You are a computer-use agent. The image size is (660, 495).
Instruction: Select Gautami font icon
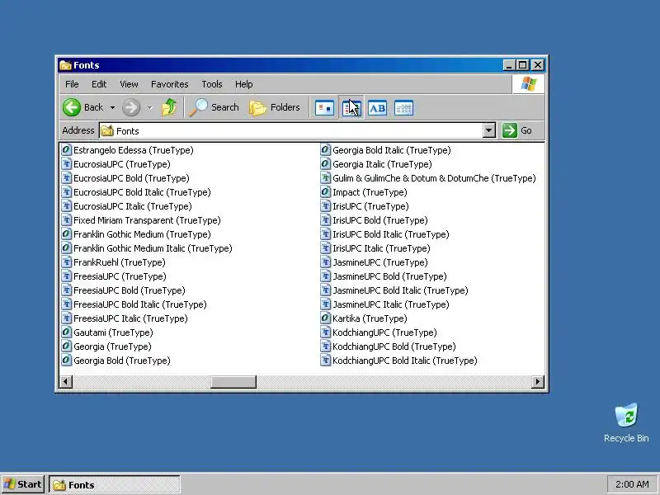(x=66, y=332)
